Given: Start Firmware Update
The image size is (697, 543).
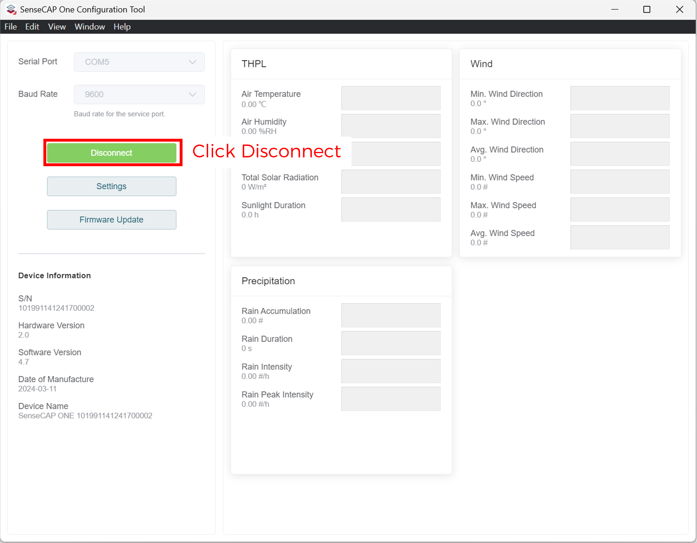Looking at the screenshot, I should coord(111,220).
